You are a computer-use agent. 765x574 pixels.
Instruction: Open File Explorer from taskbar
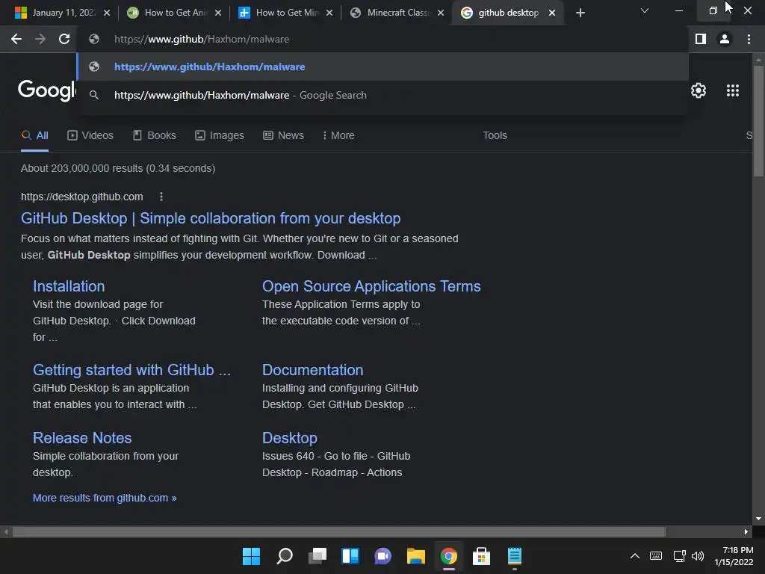pyautogui.click(x=416, y=556)
